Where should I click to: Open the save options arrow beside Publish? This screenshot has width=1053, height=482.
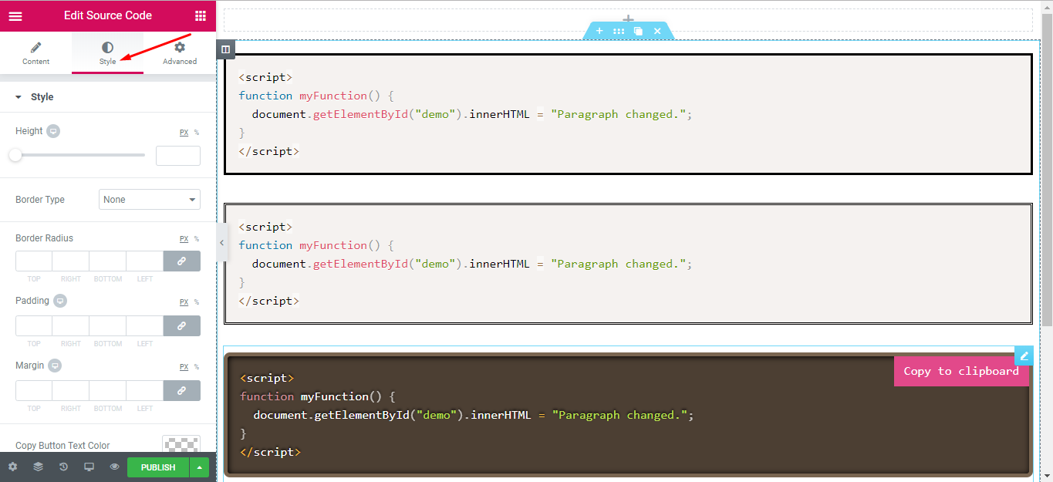coord(200,467)
